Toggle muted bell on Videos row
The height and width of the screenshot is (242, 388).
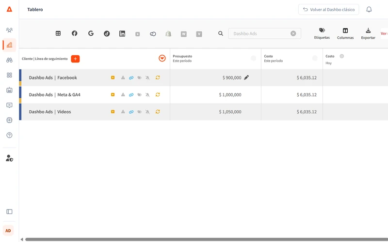click(147, 112)
